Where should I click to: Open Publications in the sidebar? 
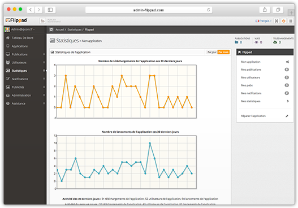(19, 54)
